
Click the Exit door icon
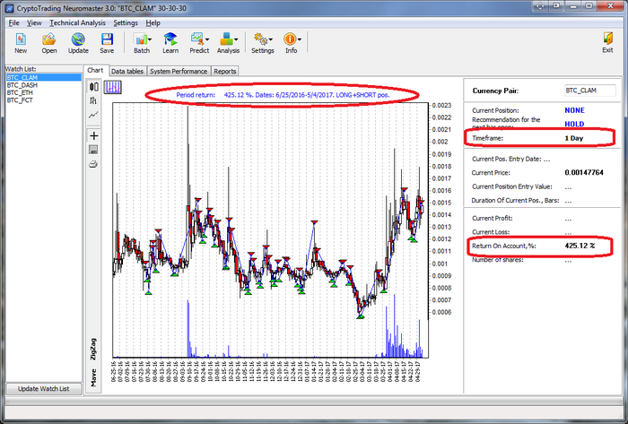[x=607, y=39]
